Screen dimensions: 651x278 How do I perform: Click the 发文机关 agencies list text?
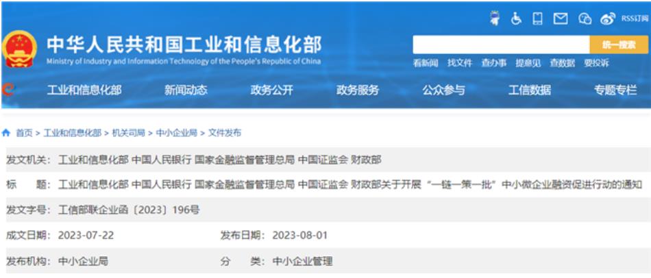(219, 160)
